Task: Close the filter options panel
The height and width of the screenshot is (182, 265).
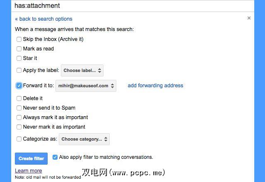Action: (x=249, y=18)
